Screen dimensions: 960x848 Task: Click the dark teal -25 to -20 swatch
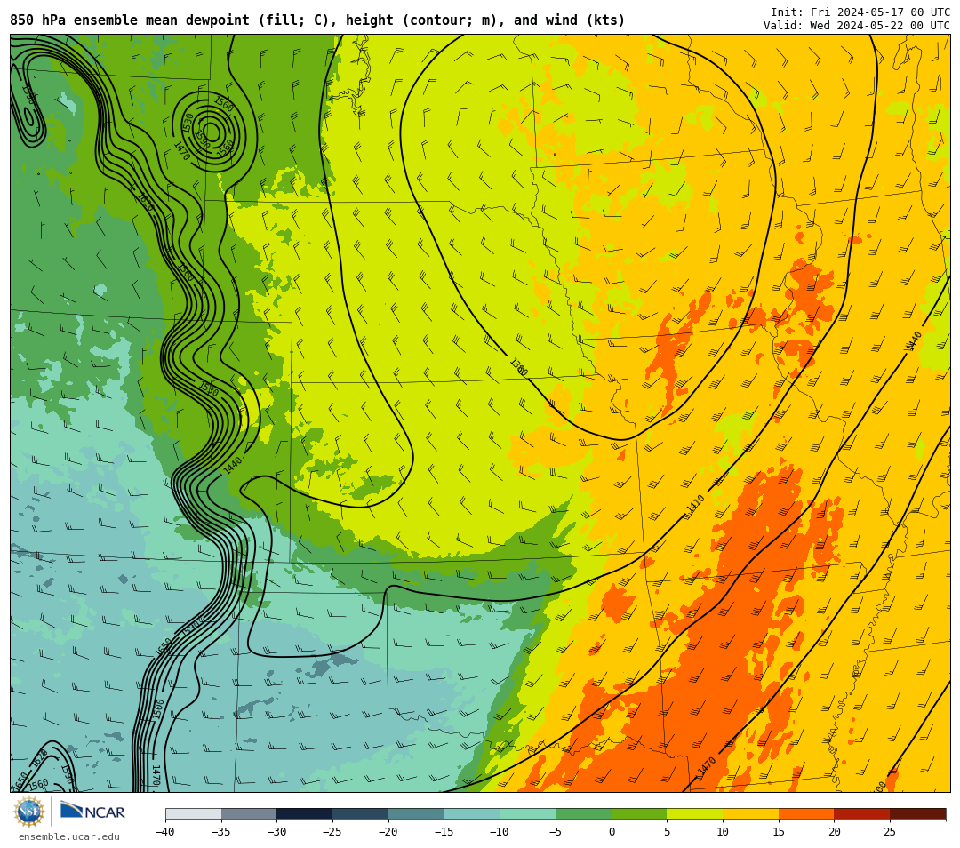click(361, 813)
